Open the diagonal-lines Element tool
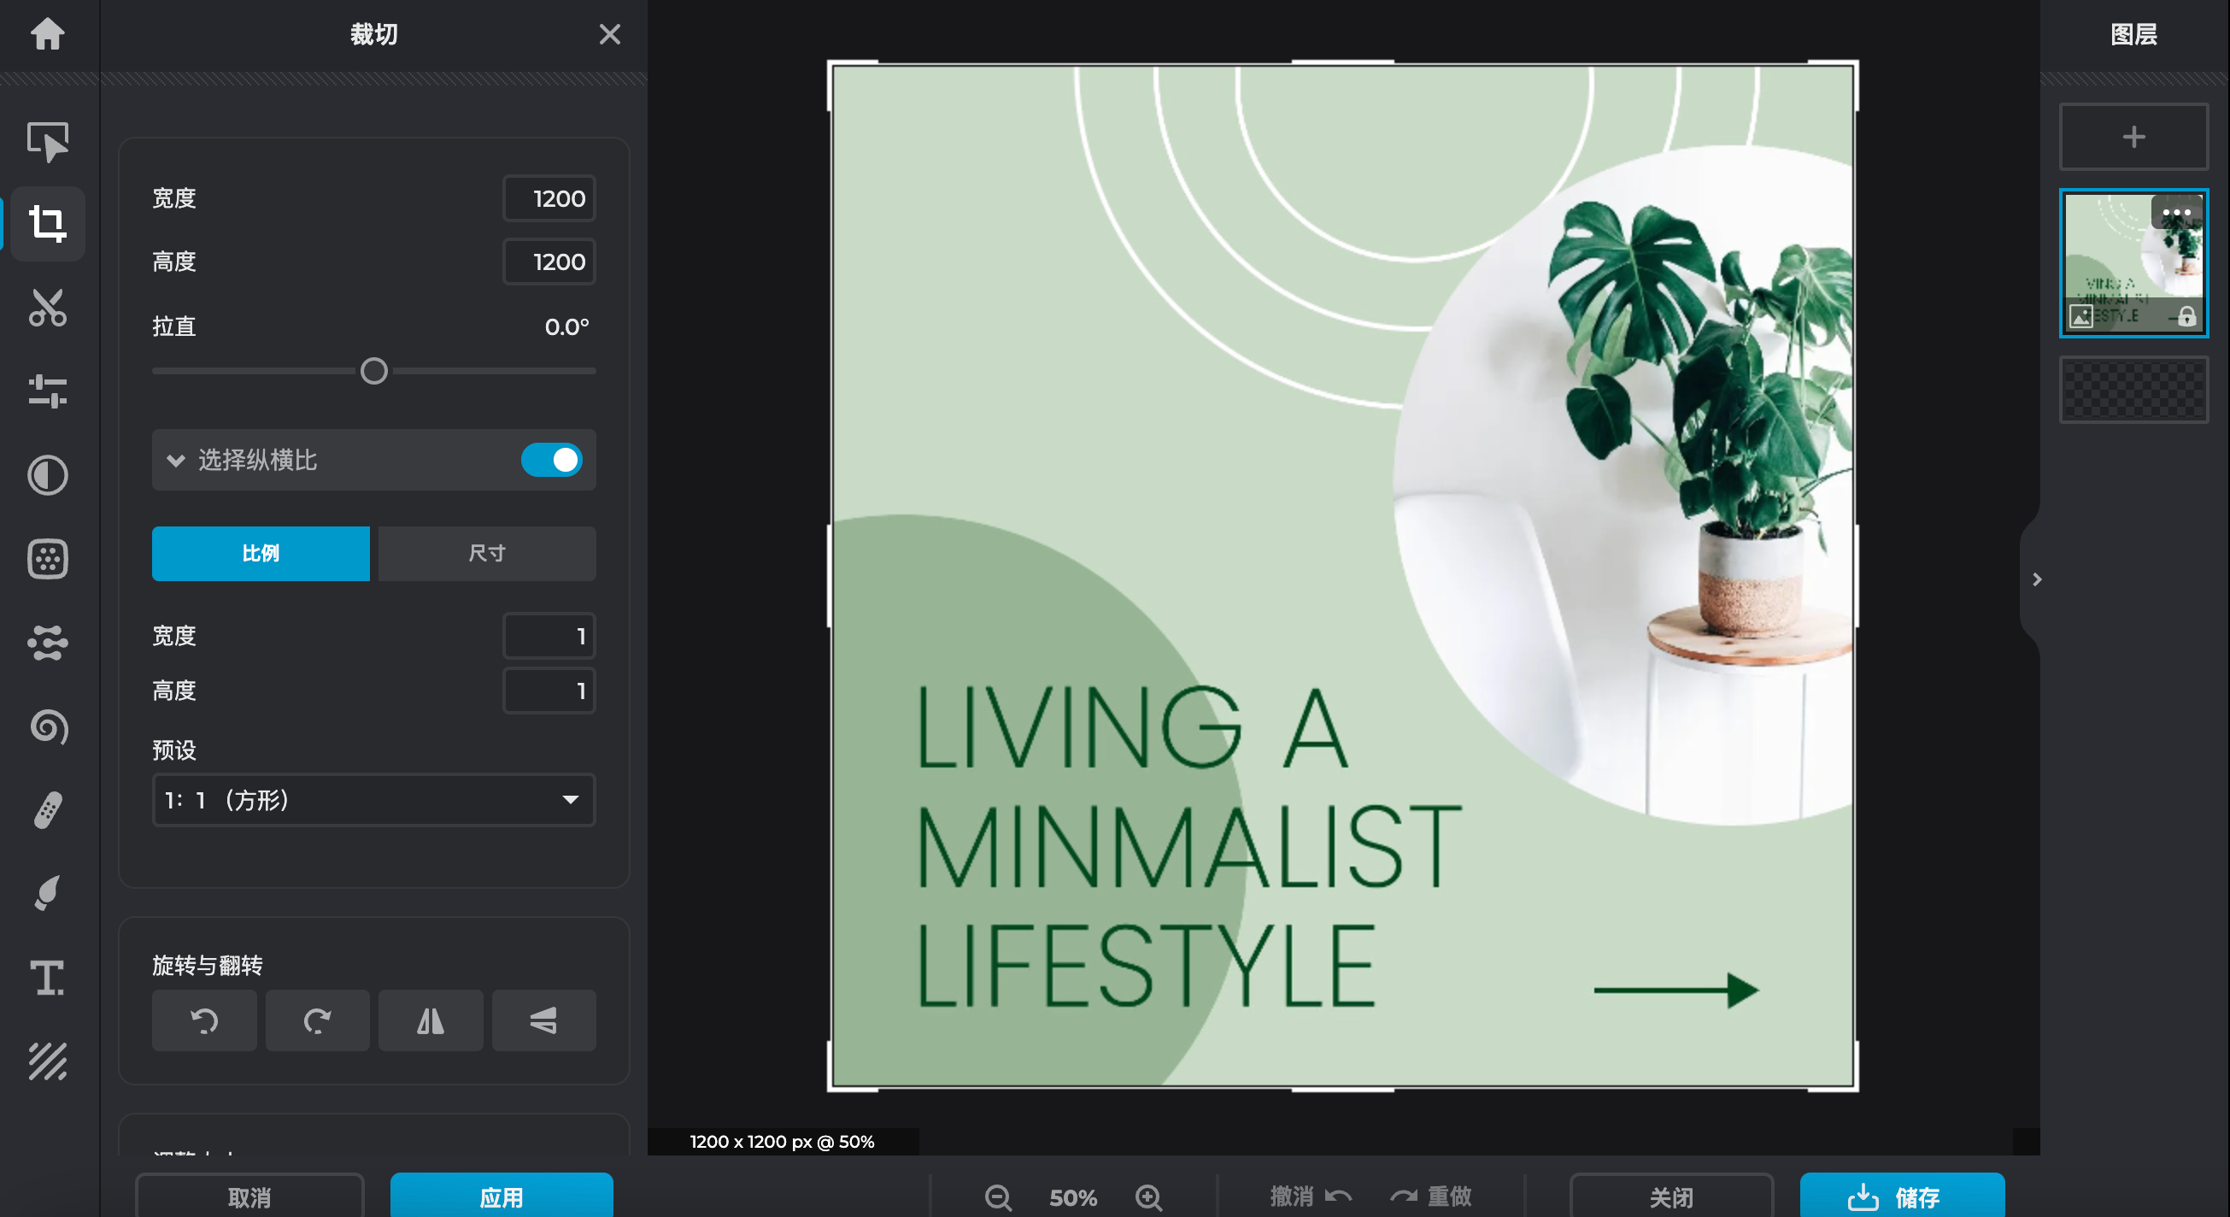 (48, 1061)
